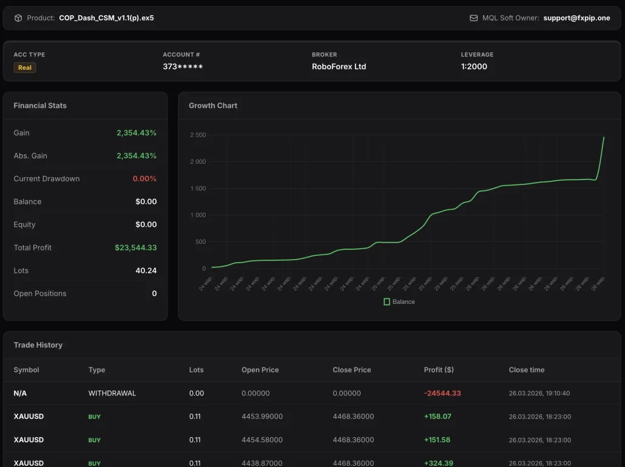Click the +151.58 profit cell
Image resolution: width=625 pixels, height=467 pixels.
(437, 440)
